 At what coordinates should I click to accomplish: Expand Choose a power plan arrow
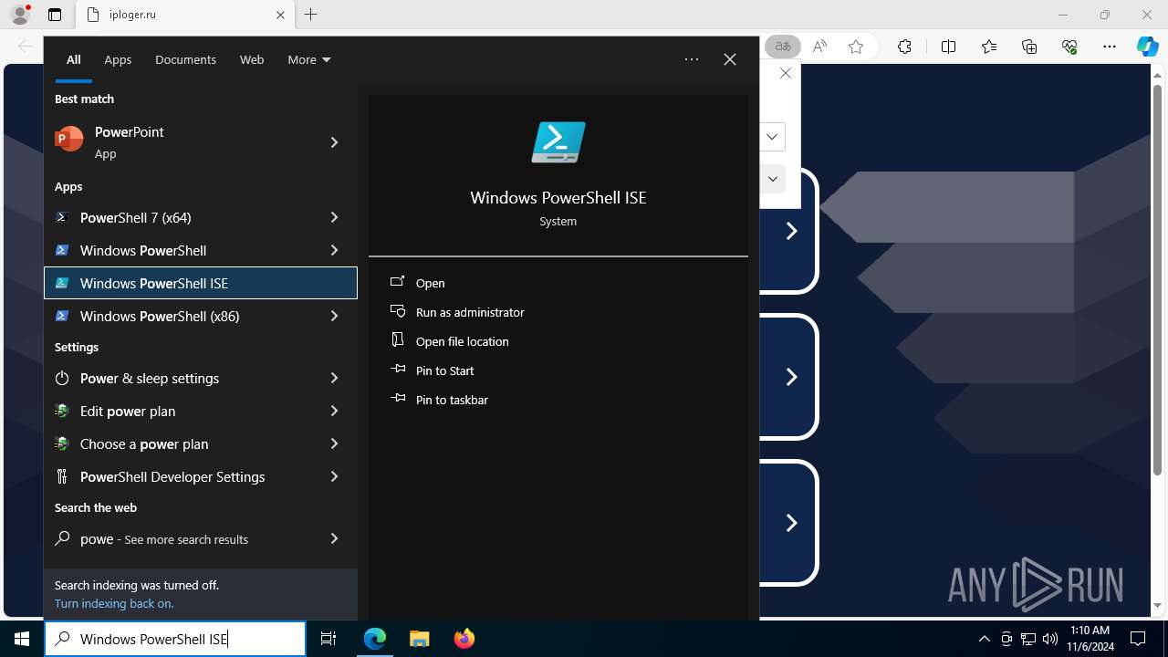(334, 443)
